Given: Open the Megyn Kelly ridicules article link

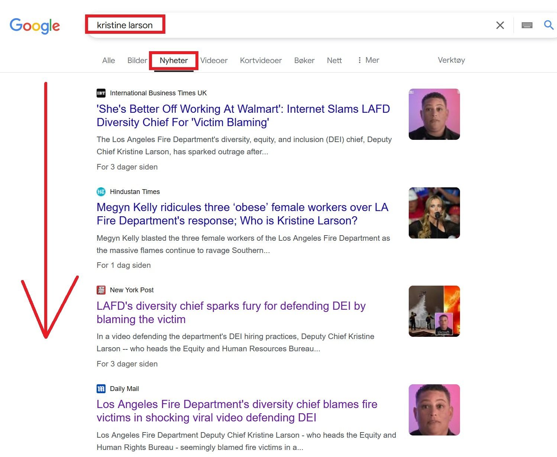Looking at the screenshot, I should pos(243,214).
